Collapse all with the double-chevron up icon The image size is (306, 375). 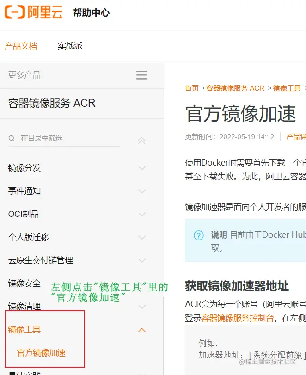point(141,141)
